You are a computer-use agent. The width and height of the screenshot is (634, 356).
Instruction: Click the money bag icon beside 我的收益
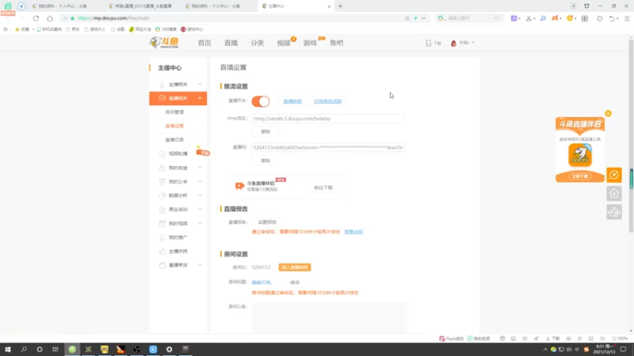[162, 168]
